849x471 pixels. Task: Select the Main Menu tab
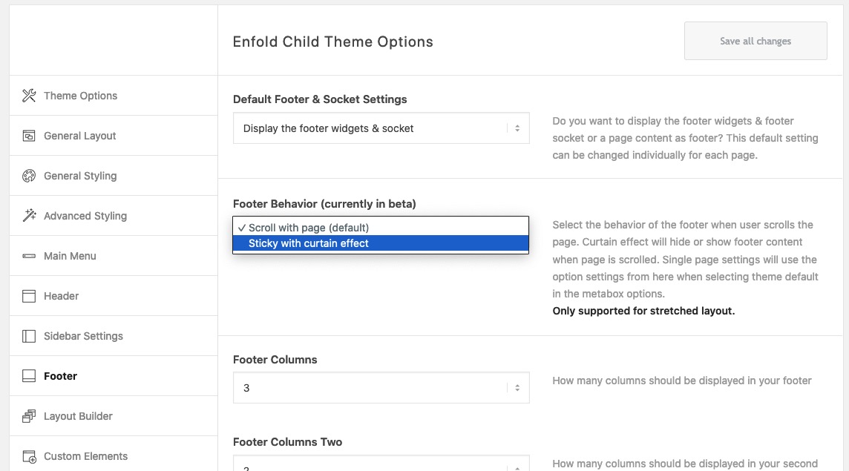(114, 256)
